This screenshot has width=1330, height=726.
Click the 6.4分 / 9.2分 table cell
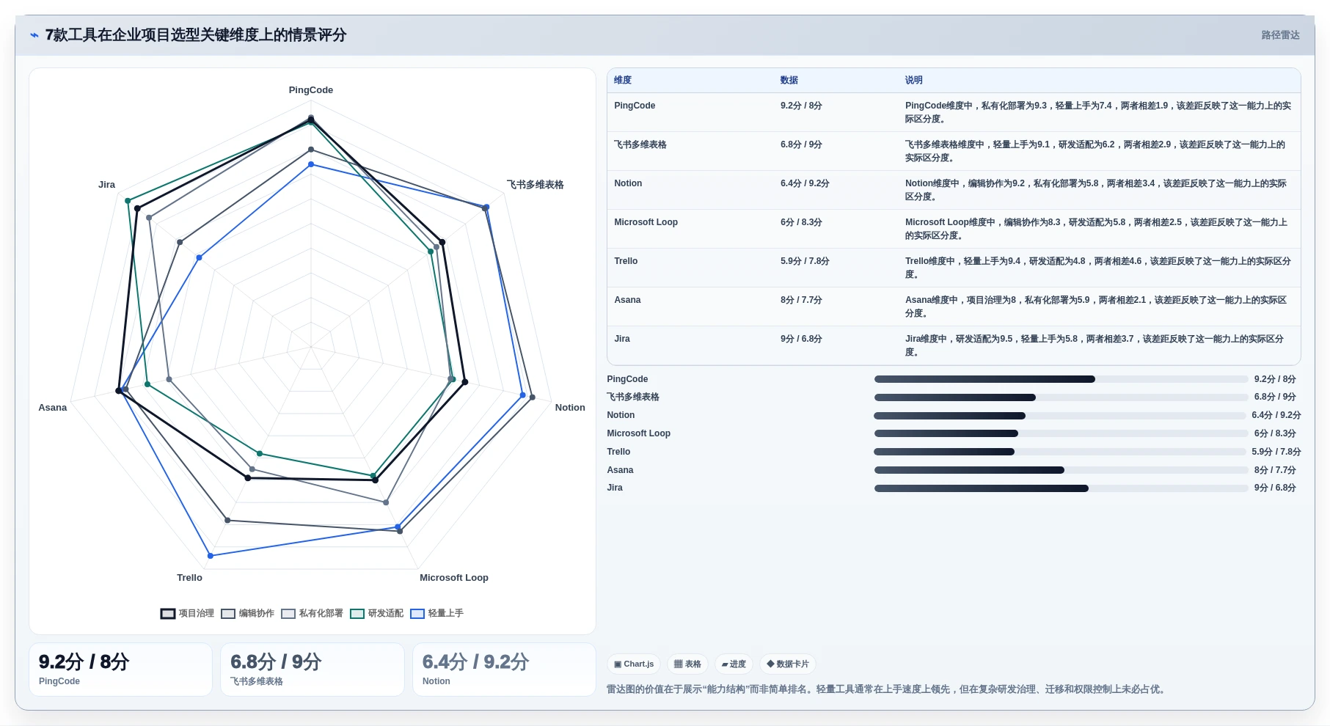coord(805,183)
